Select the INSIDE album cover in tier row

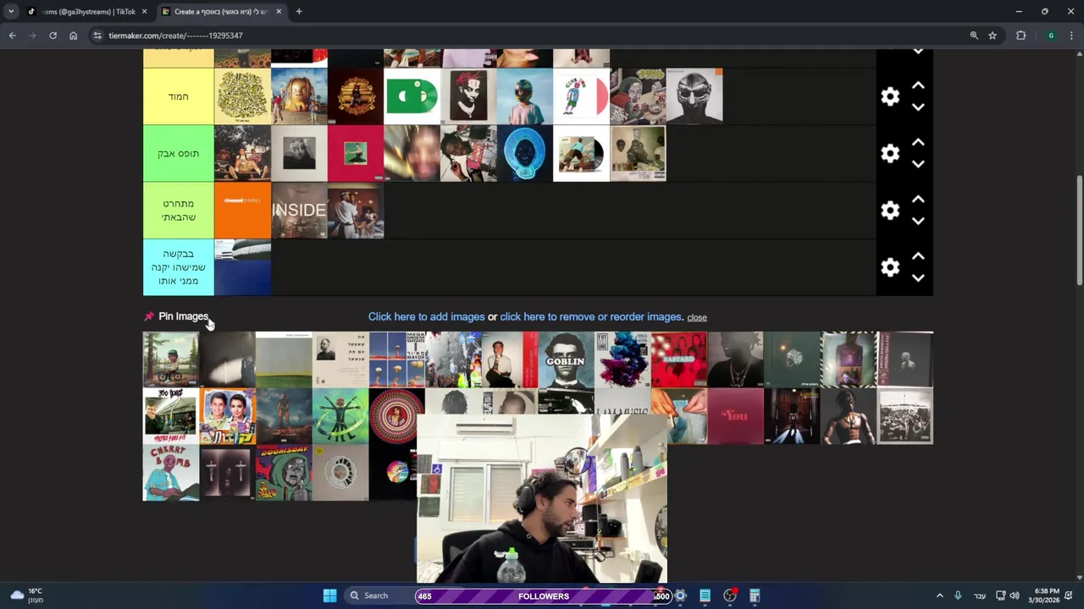(x=299, y=210)
